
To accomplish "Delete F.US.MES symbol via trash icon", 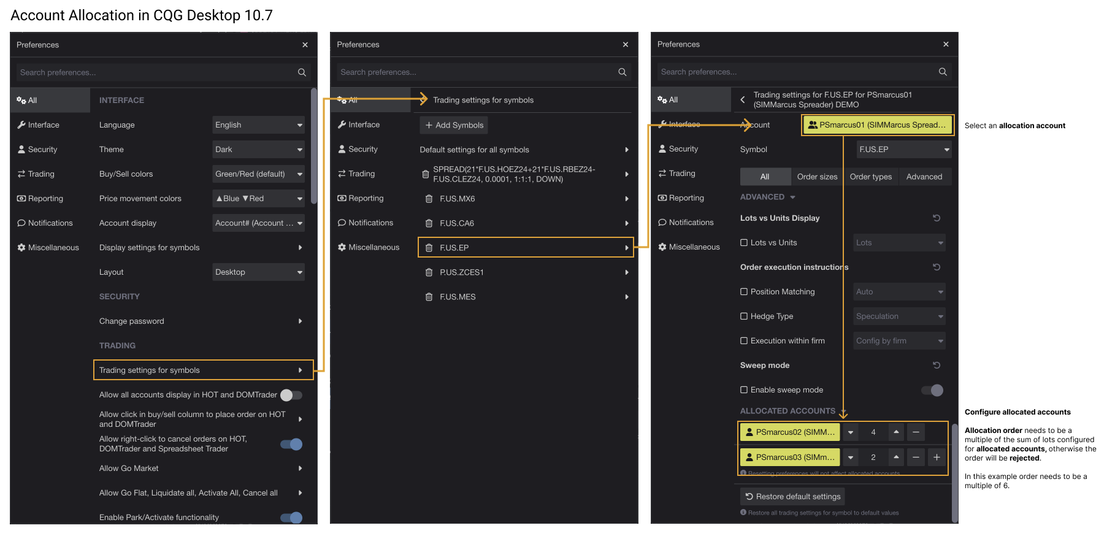I will [x=429, y=297].
